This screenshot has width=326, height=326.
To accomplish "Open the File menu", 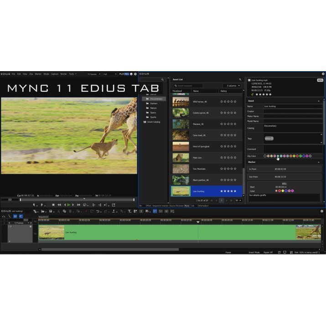I will pyautogui.click(x=14, y=74).
